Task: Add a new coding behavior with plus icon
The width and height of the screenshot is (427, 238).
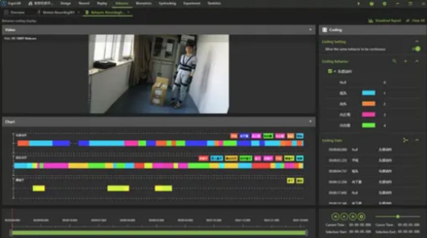Action: tap(405, 61)
